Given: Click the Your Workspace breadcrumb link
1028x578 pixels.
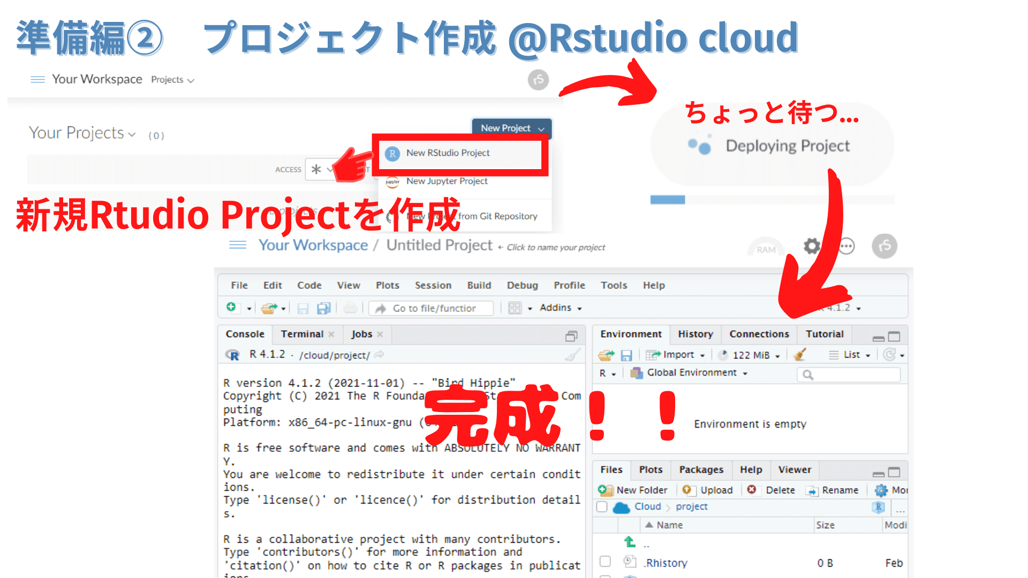Looking at the screenshot, I should (313, 245).
